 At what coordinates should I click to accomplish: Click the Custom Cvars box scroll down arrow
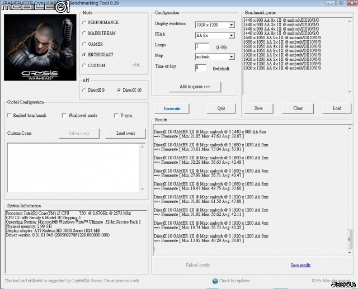tap(143, 189)
